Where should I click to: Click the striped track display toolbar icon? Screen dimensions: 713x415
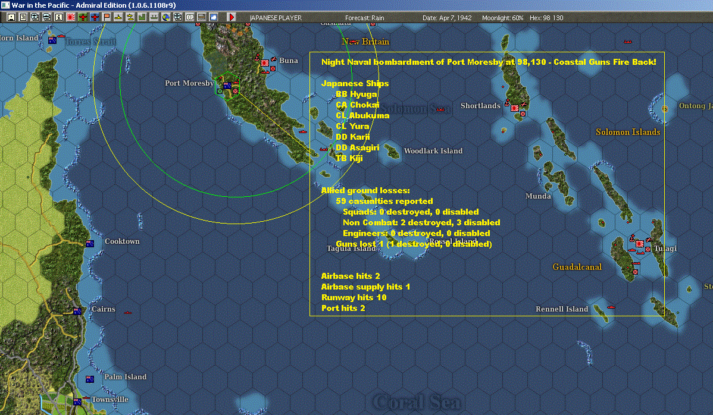[201, 17]
